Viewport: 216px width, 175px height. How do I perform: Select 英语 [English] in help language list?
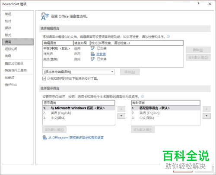[x=165, y=113]
